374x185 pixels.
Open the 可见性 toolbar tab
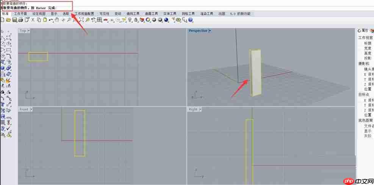pos(104,14)
